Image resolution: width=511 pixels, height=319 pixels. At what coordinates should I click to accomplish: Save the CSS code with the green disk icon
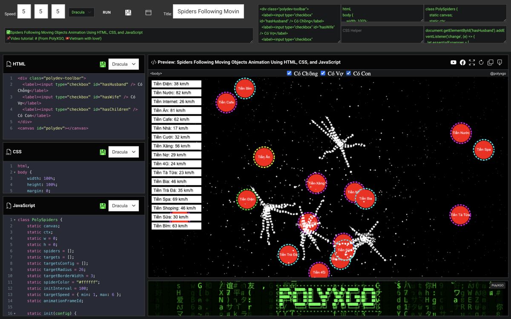[103, 152]
